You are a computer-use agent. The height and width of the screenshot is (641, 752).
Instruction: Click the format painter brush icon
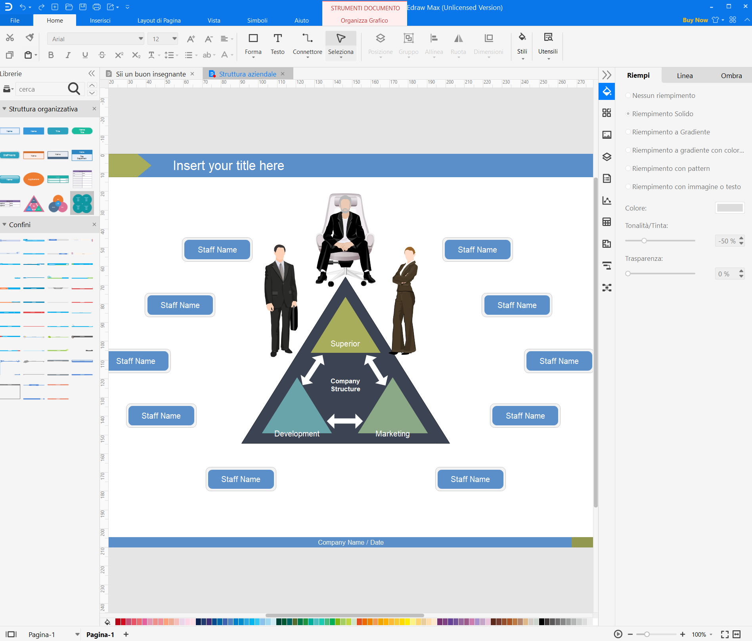pyautogui.click(x=30, y=38)
